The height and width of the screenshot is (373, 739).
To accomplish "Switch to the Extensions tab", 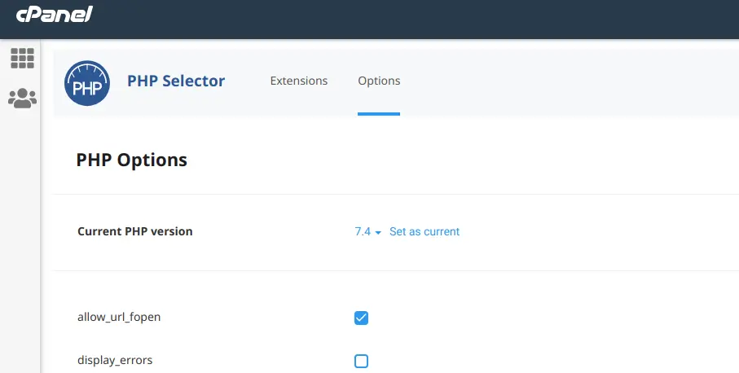I will pos(299,81).
